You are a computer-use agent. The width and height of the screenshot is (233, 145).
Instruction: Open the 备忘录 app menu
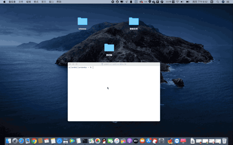click(x=12, y=2)
